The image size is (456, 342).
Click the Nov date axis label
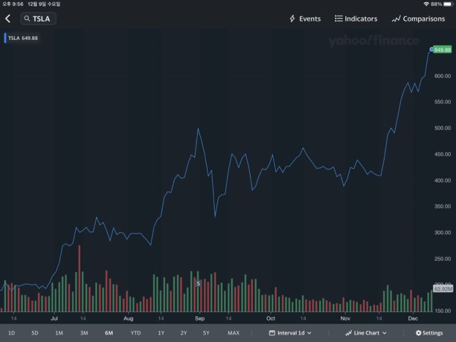(345, 319)
